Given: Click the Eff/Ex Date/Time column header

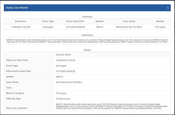Looking at the screenshot, I should [75, 21].
